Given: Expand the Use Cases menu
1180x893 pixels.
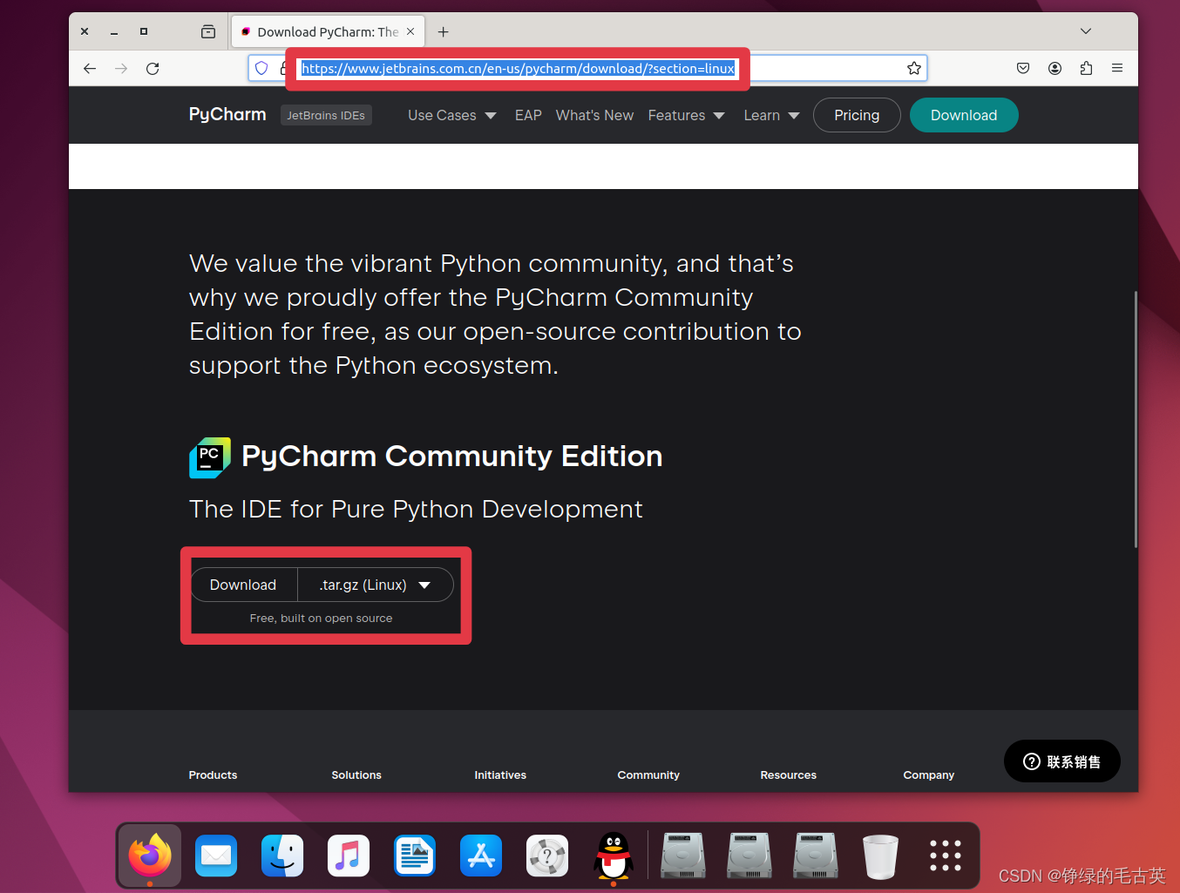Looking at the screenshot, I should pyautogui.click(x=452, y=115).
